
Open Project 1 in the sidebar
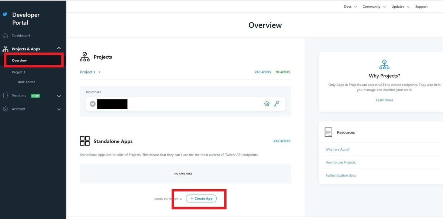tap(18, 72)
